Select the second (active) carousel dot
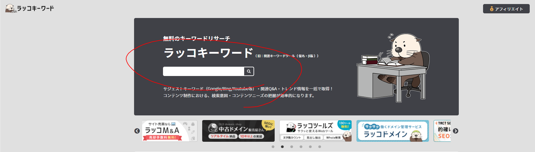The height and width of the screenshot is (152, 535). tap(282, 147)
